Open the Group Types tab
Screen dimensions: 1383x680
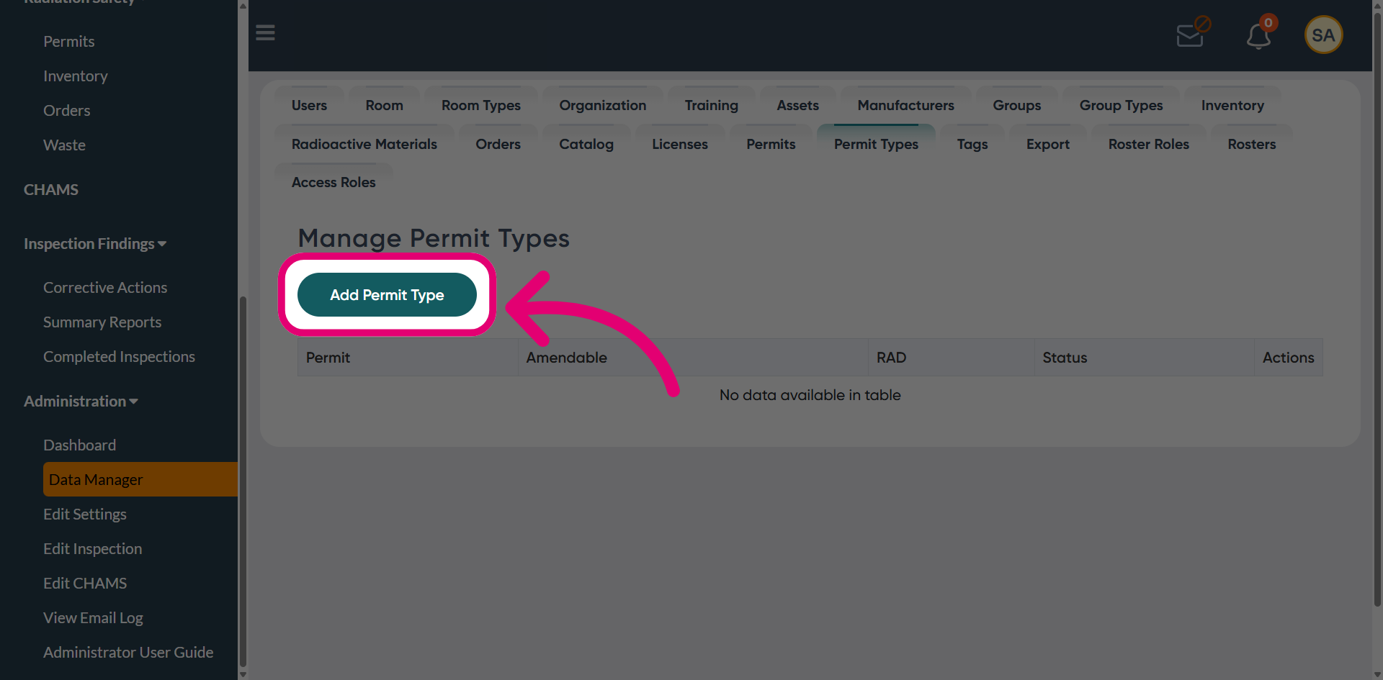click(1121, 106)
